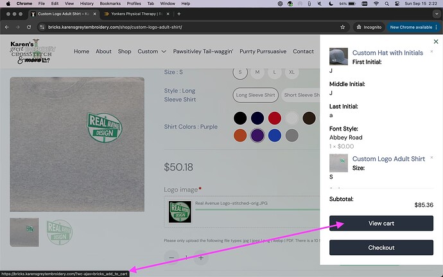Click the browser back arrow
This screenshot has width=443, height=277.
7,27
